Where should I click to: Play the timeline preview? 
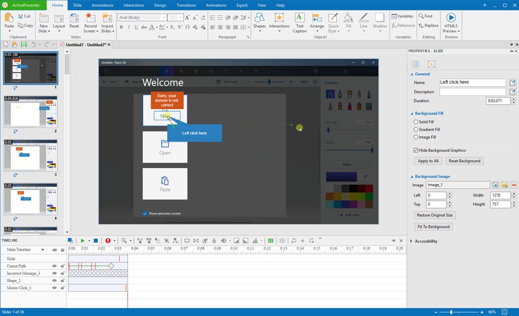[82, 241]
